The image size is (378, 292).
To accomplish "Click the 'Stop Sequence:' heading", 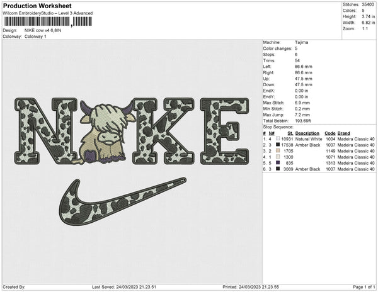I will tap(278, 127).
